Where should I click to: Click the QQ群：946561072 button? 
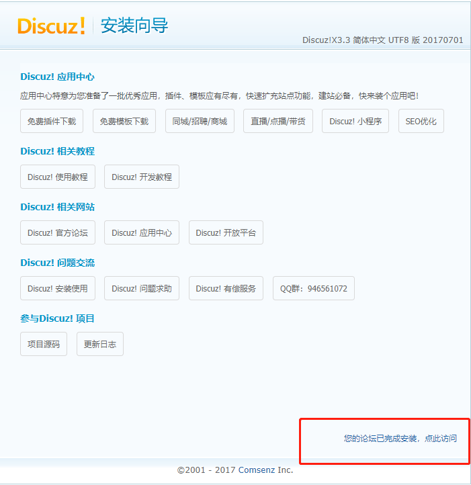coord(314,288)
